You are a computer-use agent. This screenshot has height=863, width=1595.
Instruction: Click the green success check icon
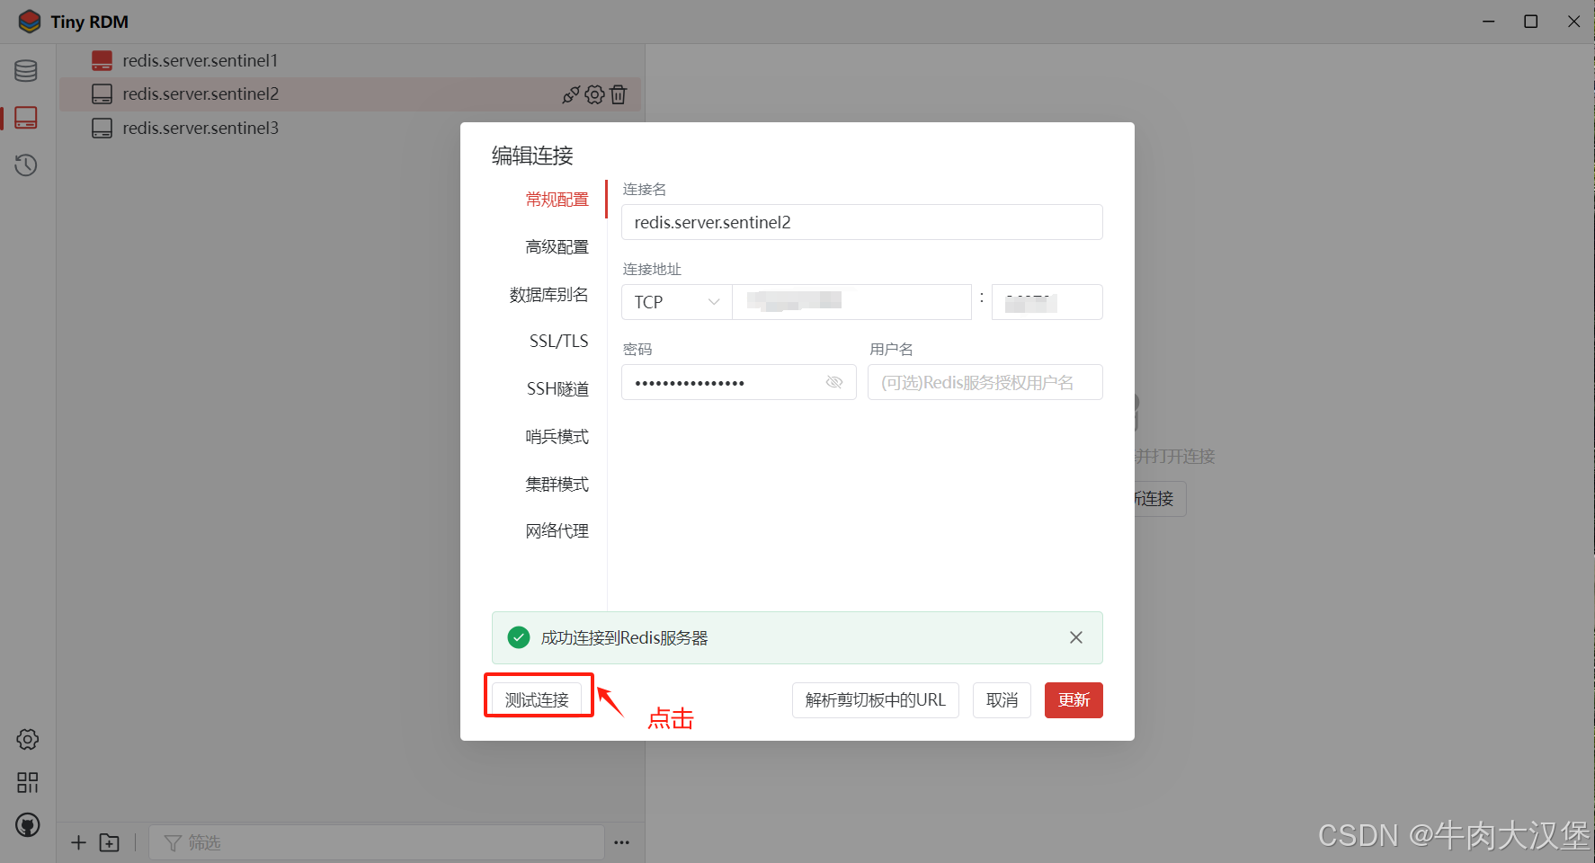pos(519,637)
